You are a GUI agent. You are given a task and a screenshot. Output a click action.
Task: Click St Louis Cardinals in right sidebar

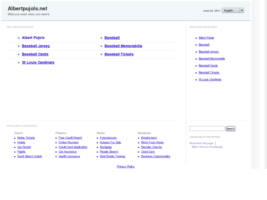point(210,80)
